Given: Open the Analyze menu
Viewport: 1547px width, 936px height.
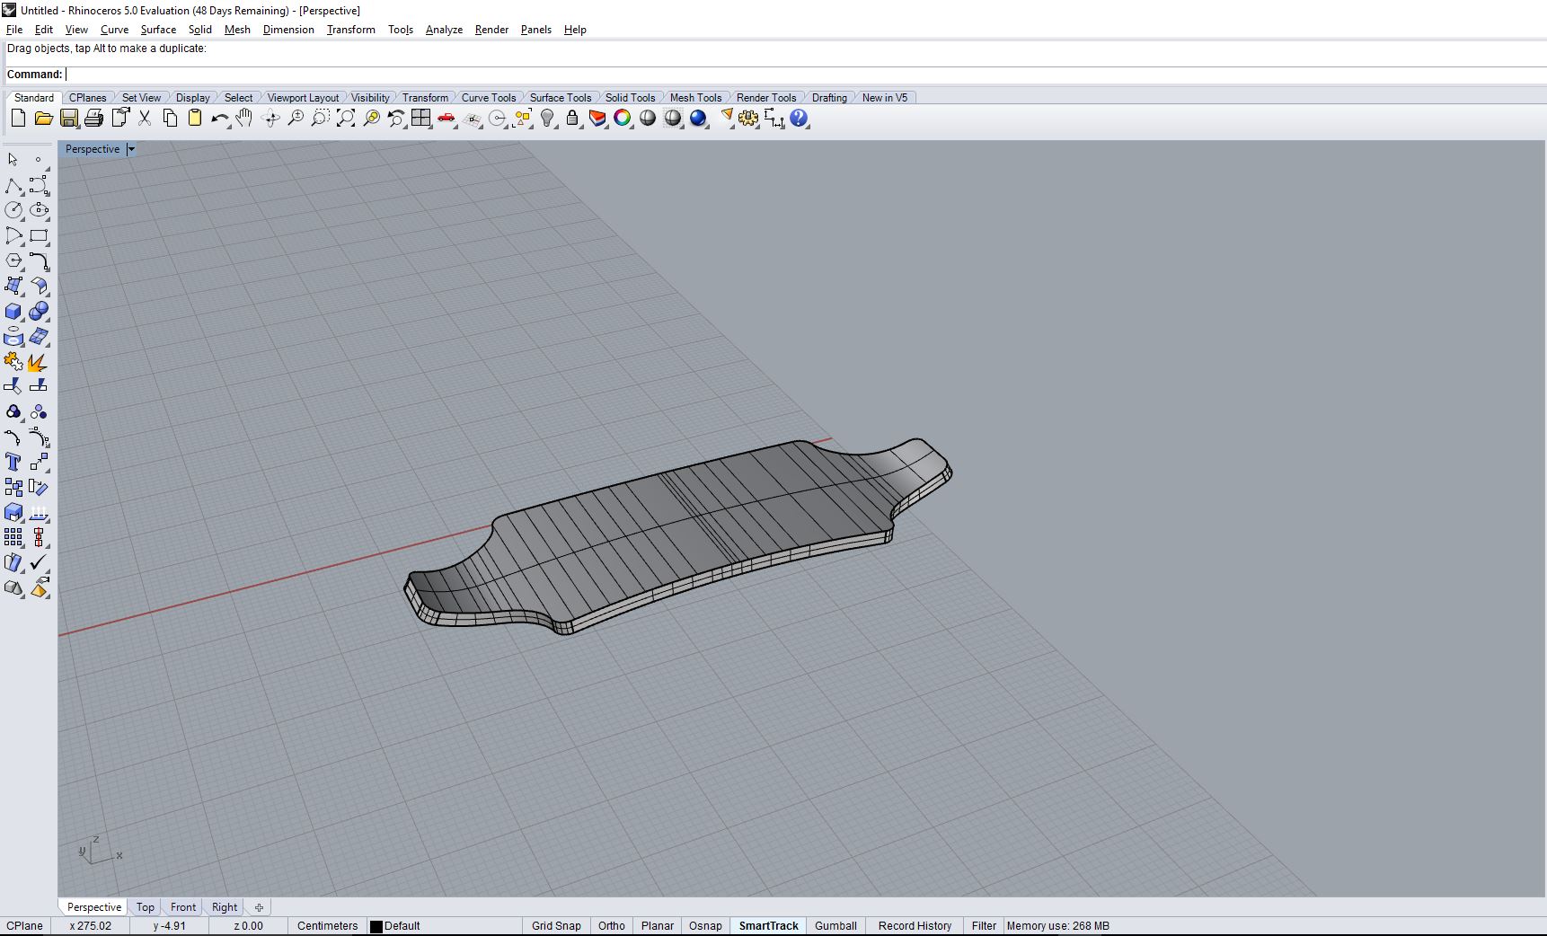Looking at the screenshot, I should point(444,30).
